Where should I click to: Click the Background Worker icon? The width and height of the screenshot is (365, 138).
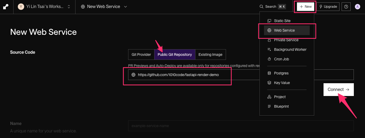click(x=269, y=49)
